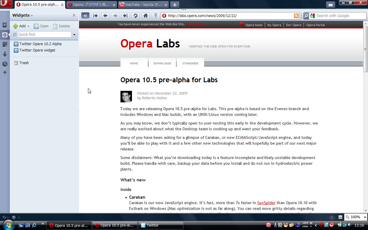Screen dimensions: 368x230
Task: Open the Twitter taskbar button
Action: (161, 225)
